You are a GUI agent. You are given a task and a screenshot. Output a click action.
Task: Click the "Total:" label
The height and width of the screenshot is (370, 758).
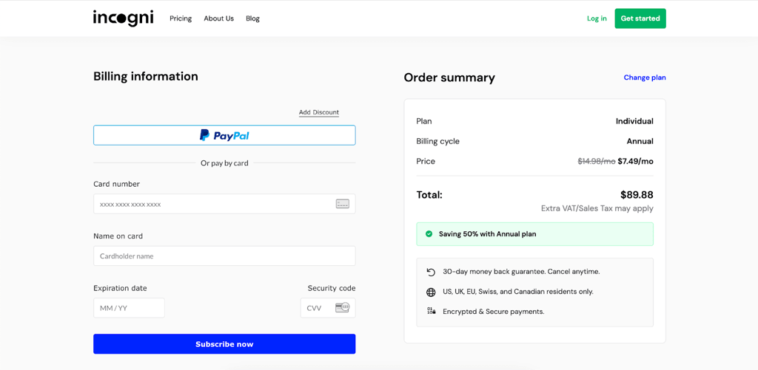click(429, 195)
